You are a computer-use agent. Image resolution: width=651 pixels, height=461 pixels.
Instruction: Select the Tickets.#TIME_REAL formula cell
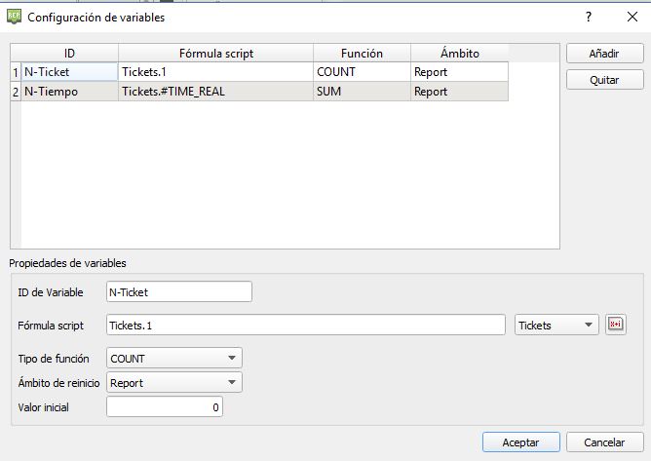coord(215,92)
